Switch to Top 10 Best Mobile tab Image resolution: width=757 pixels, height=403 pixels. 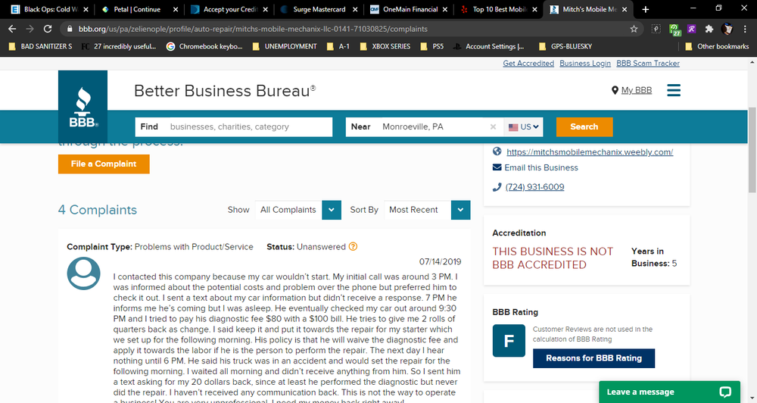click(497, 9)
